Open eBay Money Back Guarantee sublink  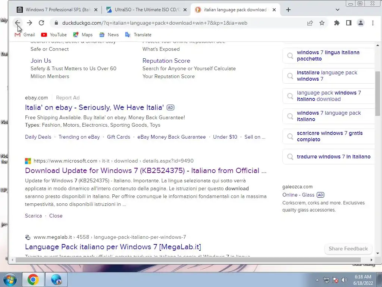pyautogui.click(x=172, y=137)
